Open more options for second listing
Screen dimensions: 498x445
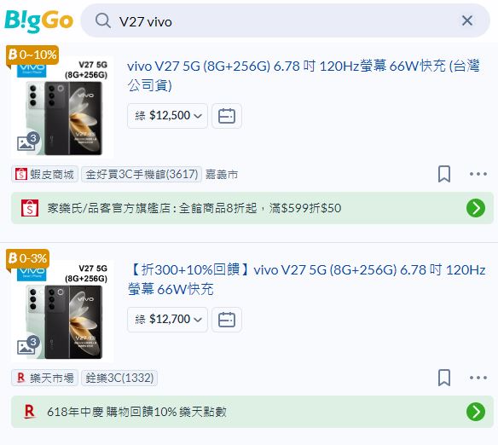coord(478,378)
